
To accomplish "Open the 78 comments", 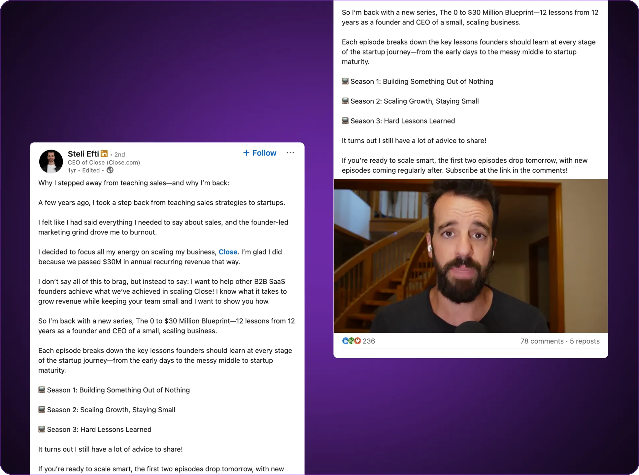I will click(542, 341).
